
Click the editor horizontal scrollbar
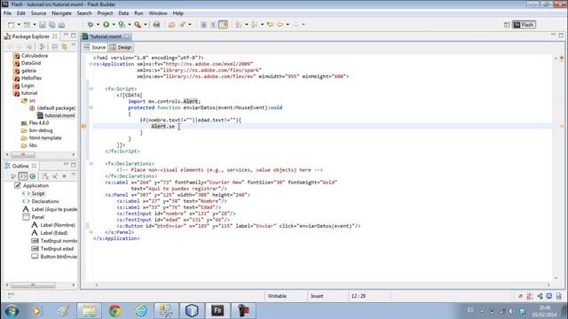tap(322, 285)
